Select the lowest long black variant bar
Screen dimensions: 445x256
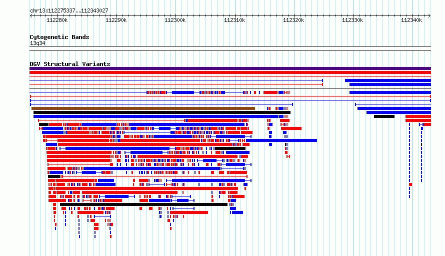[x=143, y=204]
